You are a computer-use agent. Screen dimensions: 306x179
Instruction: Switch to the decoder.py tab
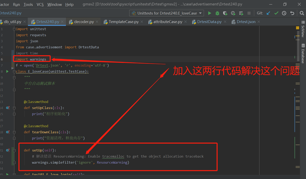click(84, 22)
